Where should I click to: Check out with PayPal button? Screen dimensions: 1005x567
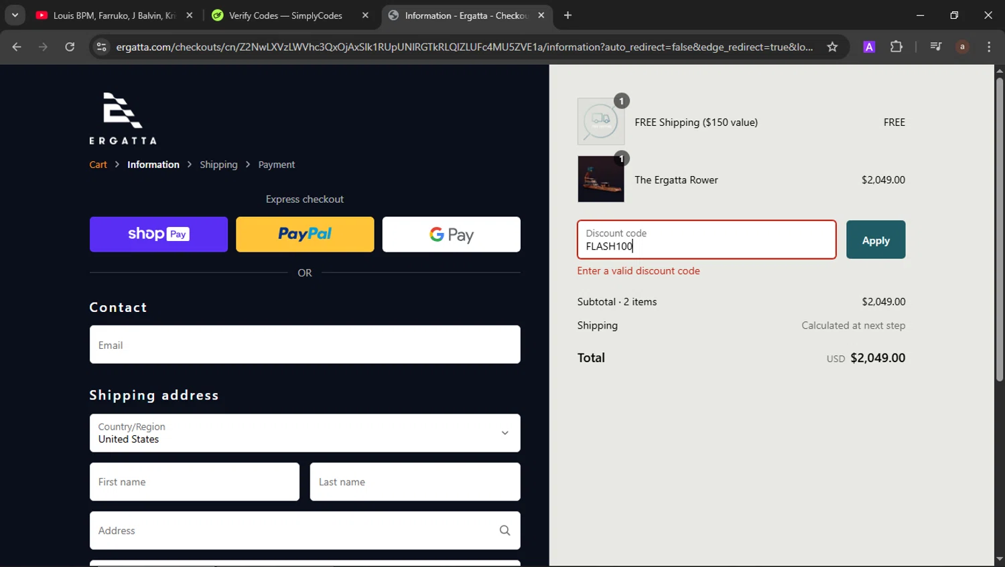[x=305, y=234]
